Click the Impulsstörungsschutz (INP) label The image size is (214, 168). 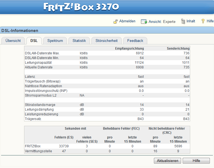(46, 91)
